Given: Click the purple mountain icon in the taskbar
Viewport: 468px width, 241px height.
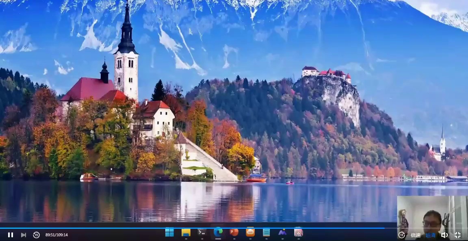Looking at the screenshot, I should (282, 232).
